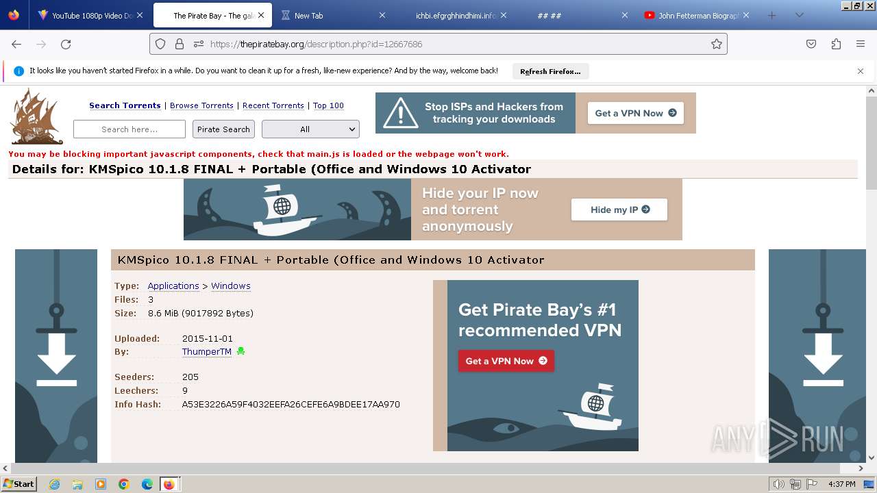Click the taskbar clock 4:37 PM

pyautogui.click(x=841, y=484)
